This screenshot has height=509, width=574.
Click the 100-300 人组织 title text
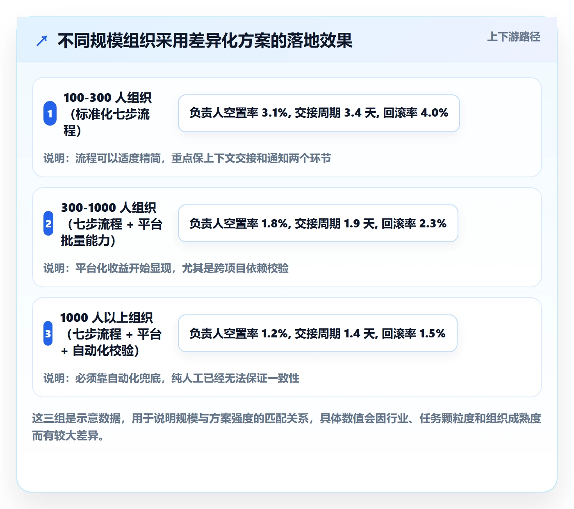107,114
